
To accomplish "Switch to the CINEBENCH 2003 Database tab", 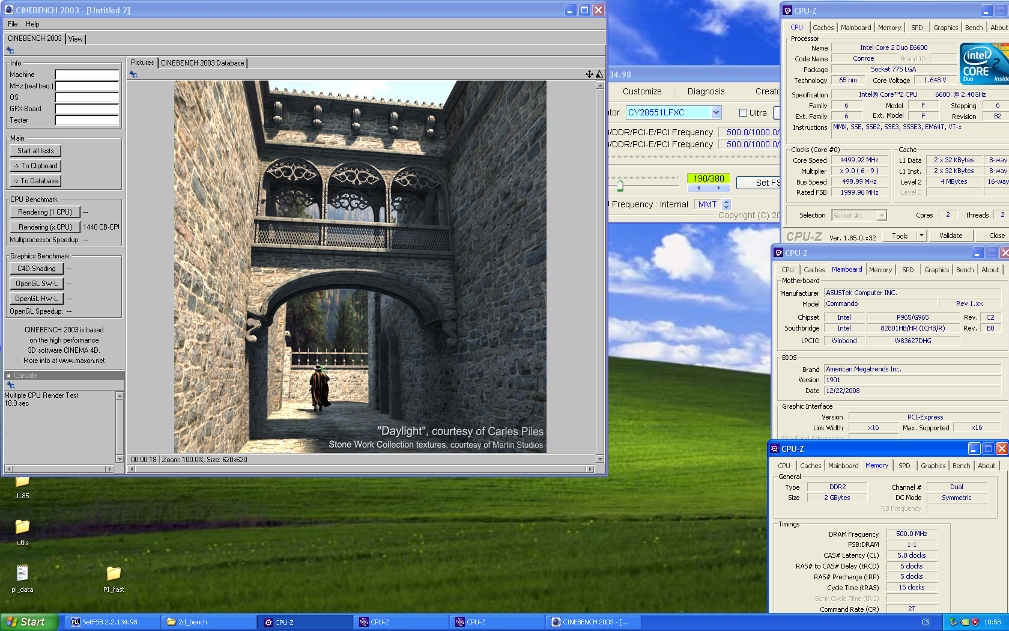I will [x=202, y=63].
